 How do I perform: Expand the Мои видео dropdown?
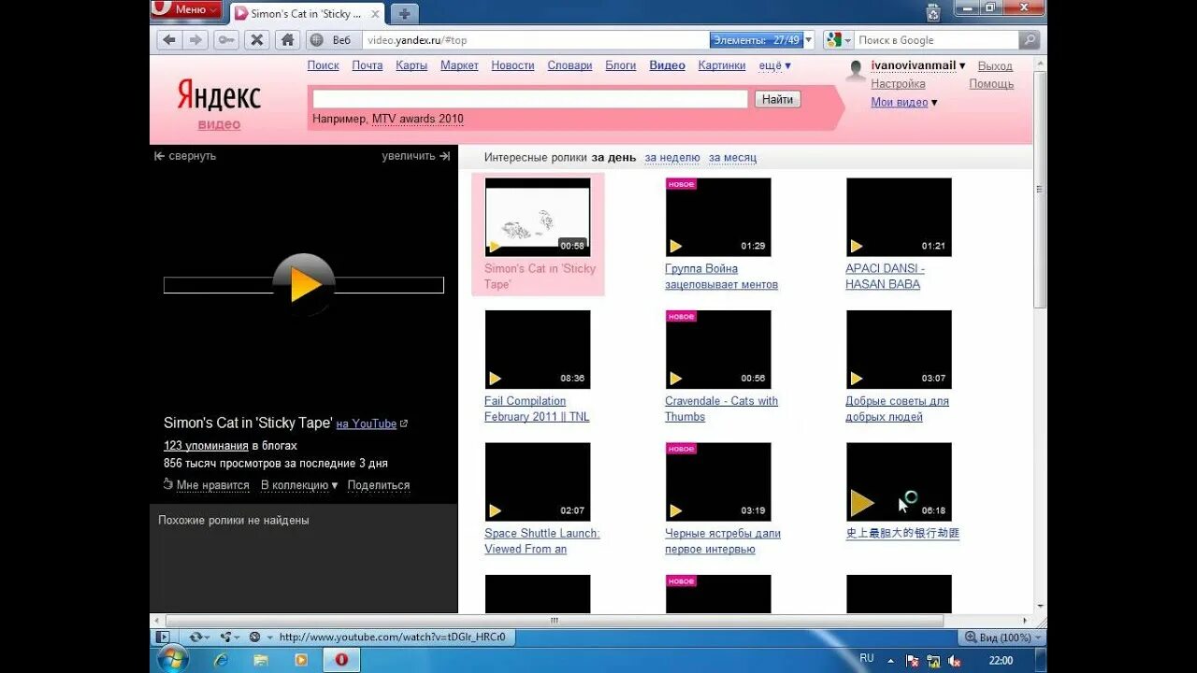tap(904, 102)
